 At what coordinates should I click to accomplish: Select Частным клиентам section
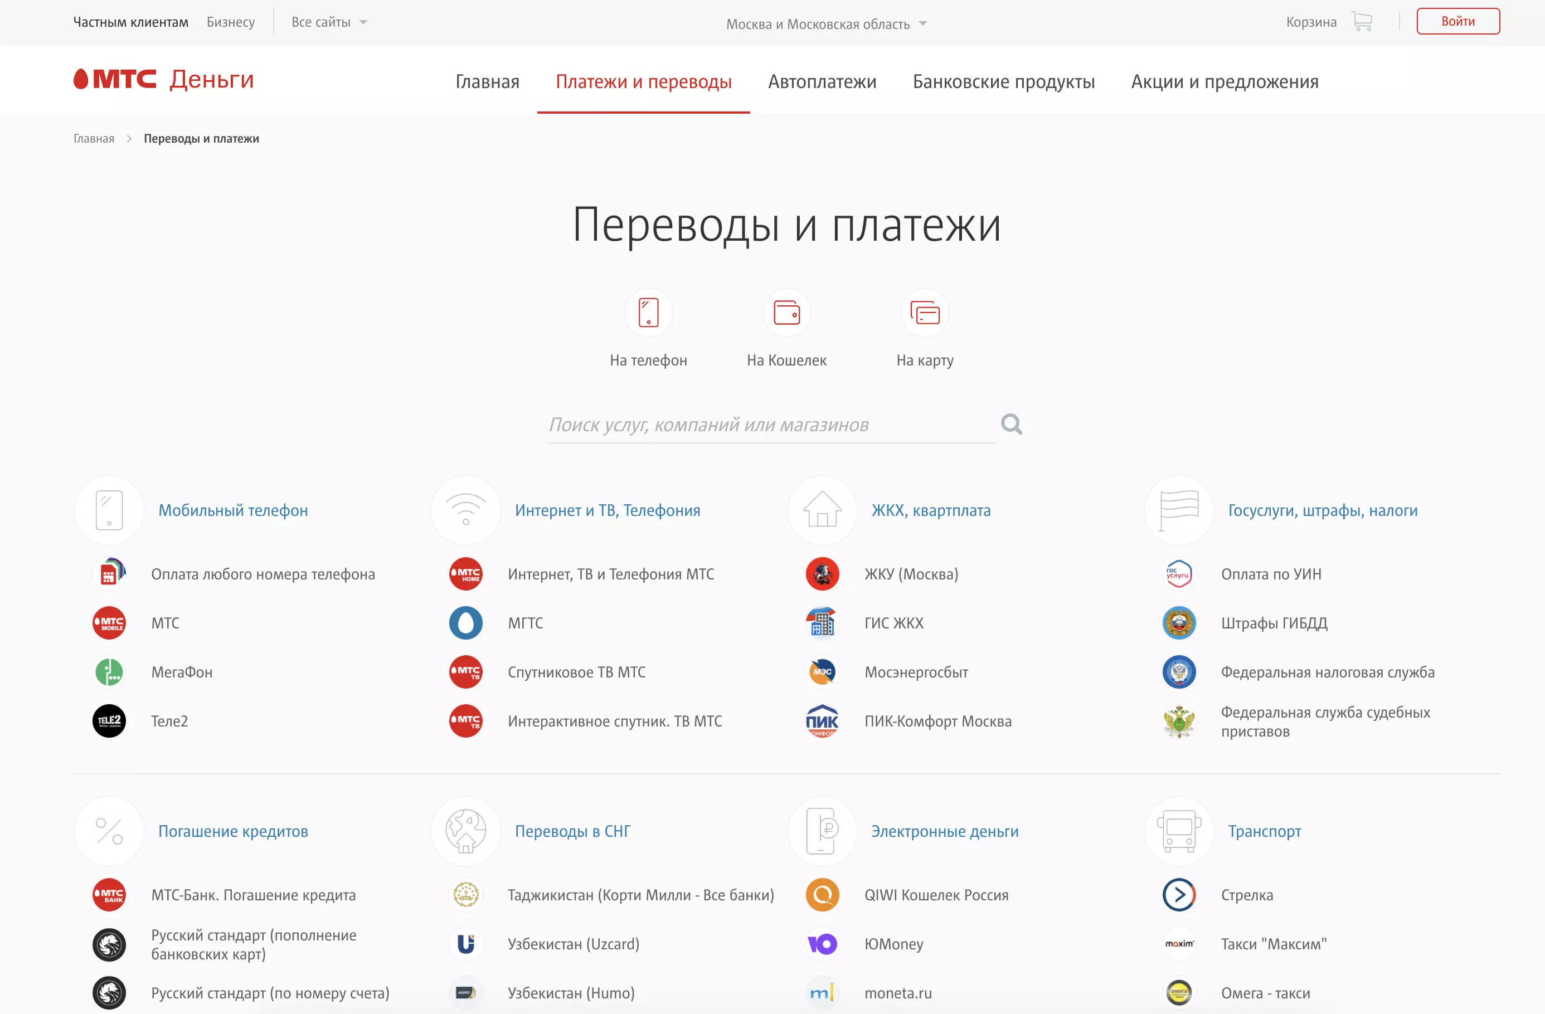coord(130,22)
